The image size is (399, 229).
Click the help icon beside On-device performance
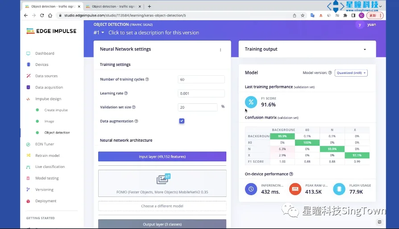pyautogui.click(x=291, y=174)
